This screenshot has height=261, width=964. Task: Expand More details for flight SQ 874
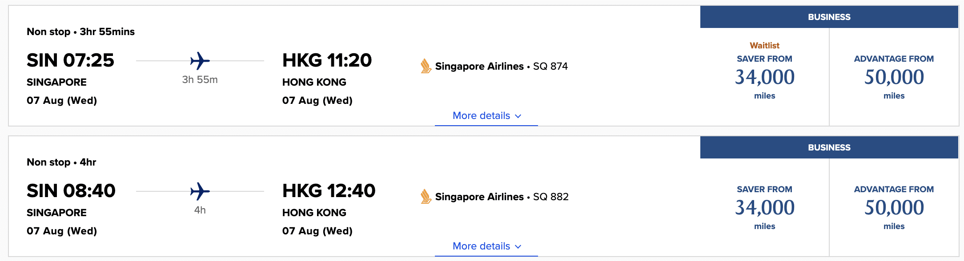[x=486, y=116]
